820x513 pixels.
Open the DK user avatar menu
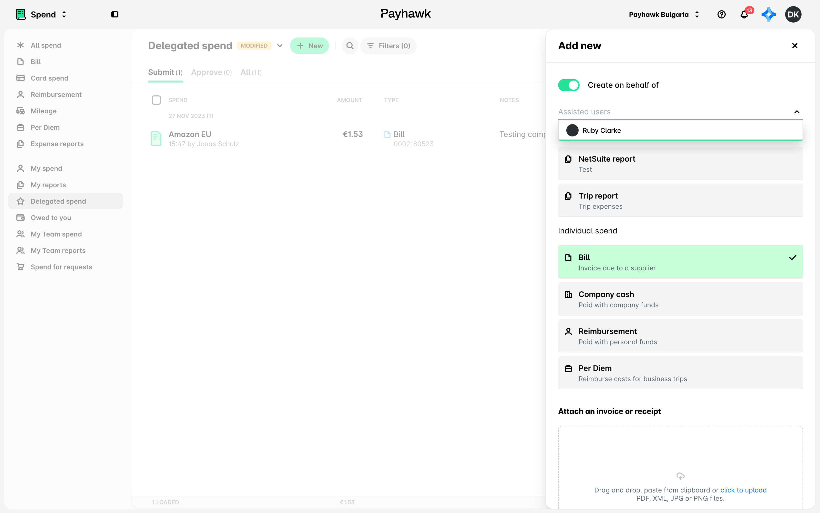(793, 14)
